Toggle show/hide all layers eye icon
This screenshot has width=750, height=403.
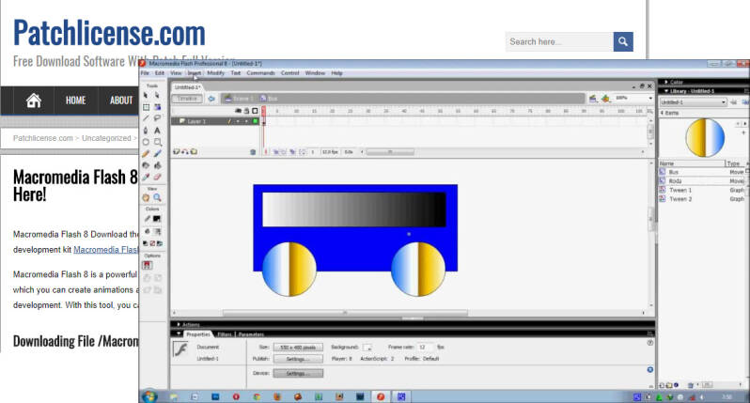pos(238,111)
